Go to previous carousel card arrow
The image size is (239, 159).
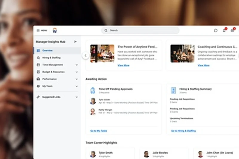point(85,55)
